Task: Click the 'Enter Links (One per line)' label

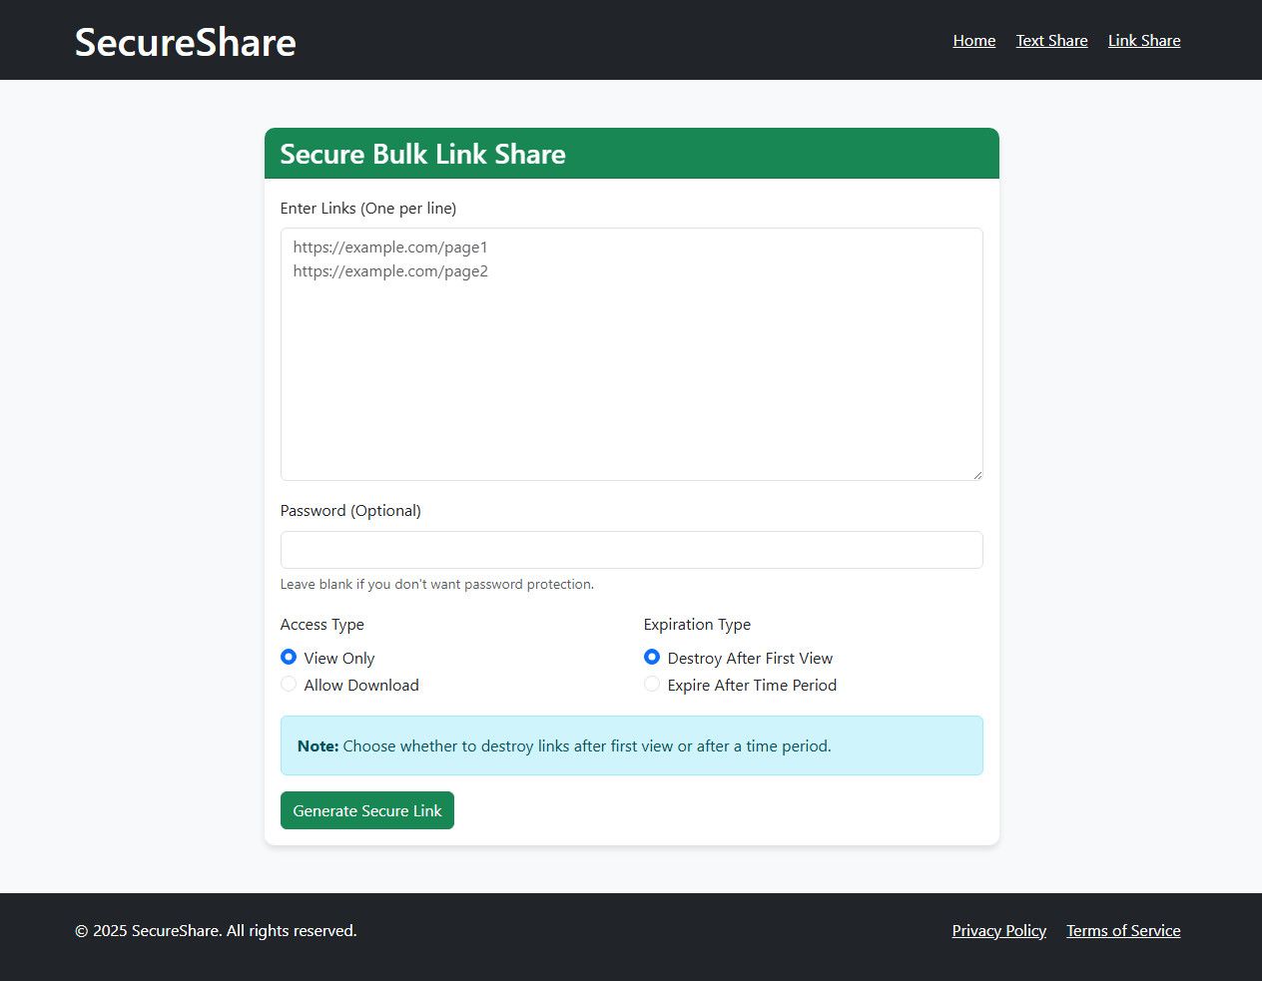Action: point(367,209)
